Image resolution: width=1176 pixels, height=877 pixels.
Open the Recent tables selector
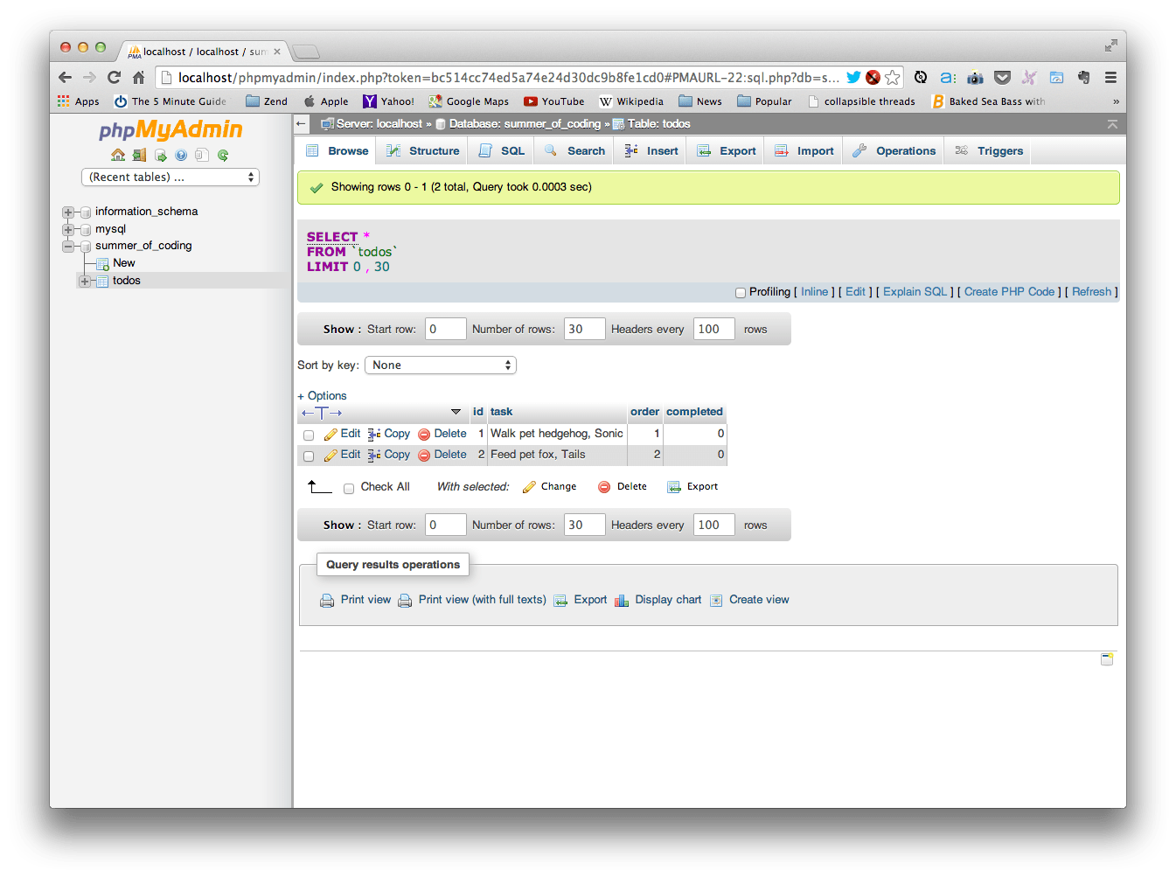coord(170,177)
